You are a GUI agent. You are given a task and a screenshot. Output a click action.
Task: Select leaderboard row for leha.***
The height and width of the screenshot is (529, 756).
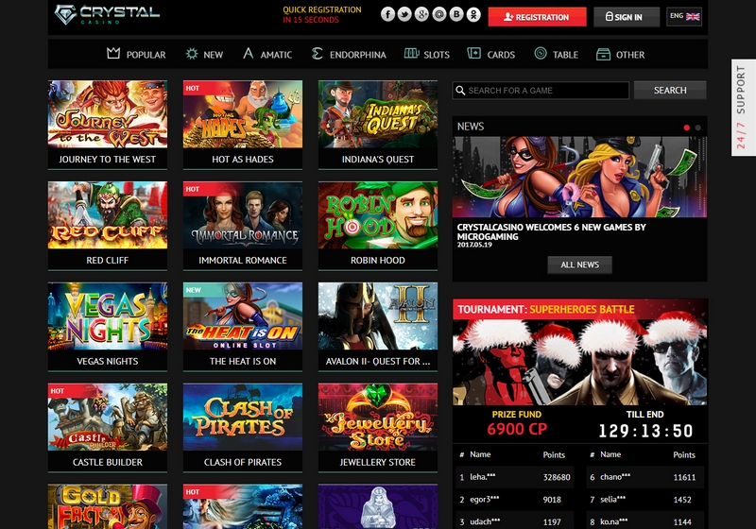tap(514, 477)
